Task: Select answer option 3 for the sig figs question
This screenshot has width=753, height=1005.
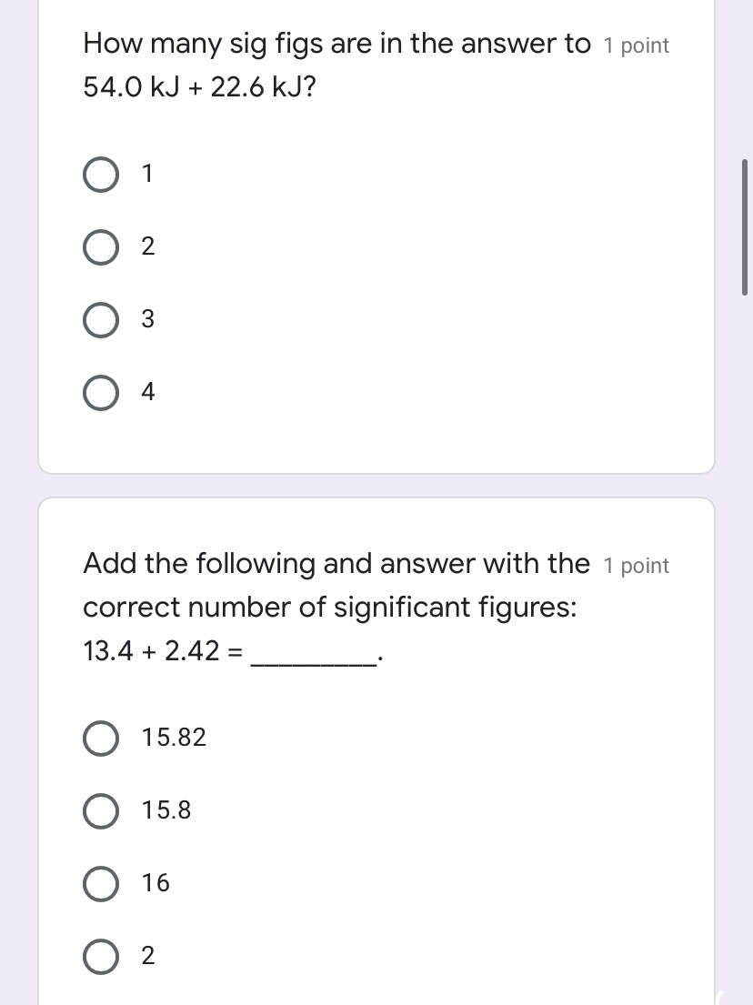Action: pyautogui.click(x=100, y=320)
